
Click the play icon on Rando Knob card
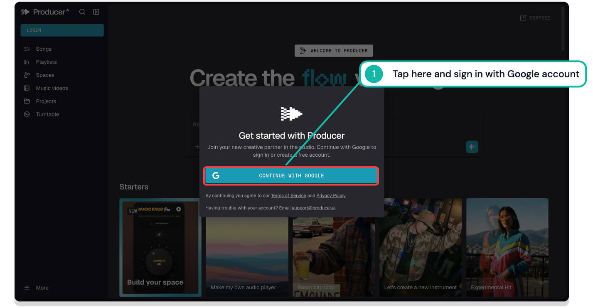click(x=178, y=209)
